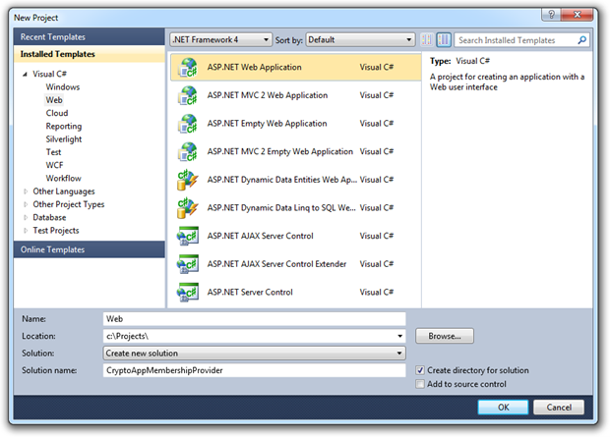Collapse the Visual C# tree node
Viewport: 610px width, 437px height.
25,74
